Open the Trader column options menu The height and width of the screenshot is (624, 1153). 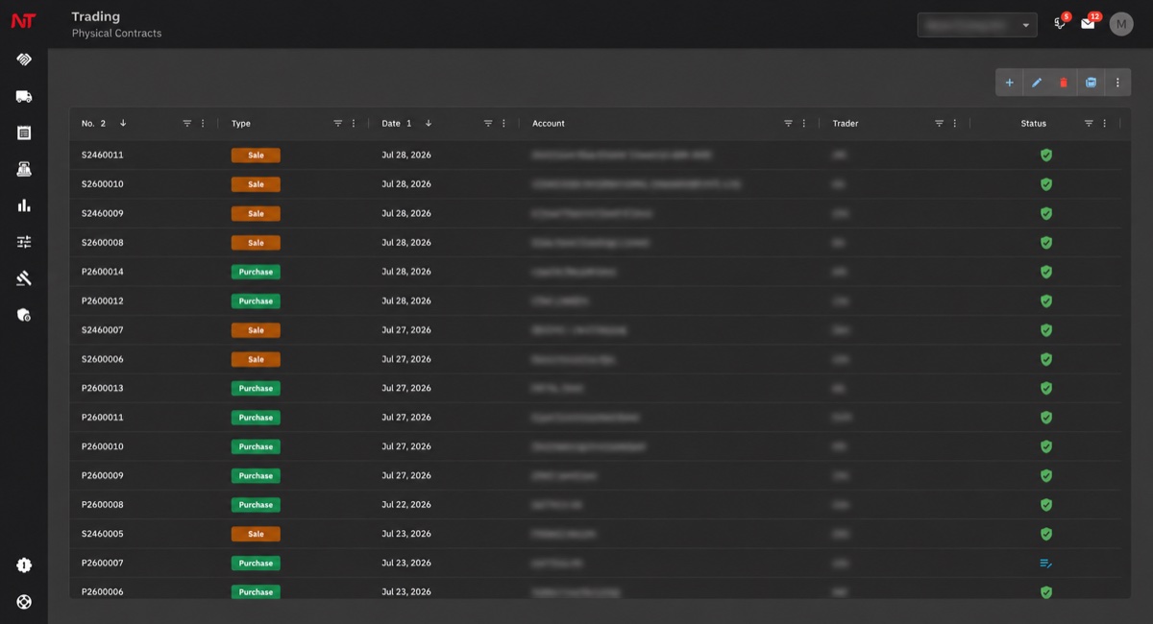pyautogui.click(x=955, y=123)
